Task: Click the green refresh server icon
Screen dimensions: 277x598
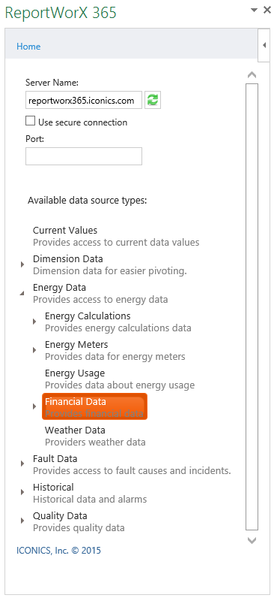Action: [153, 101]
